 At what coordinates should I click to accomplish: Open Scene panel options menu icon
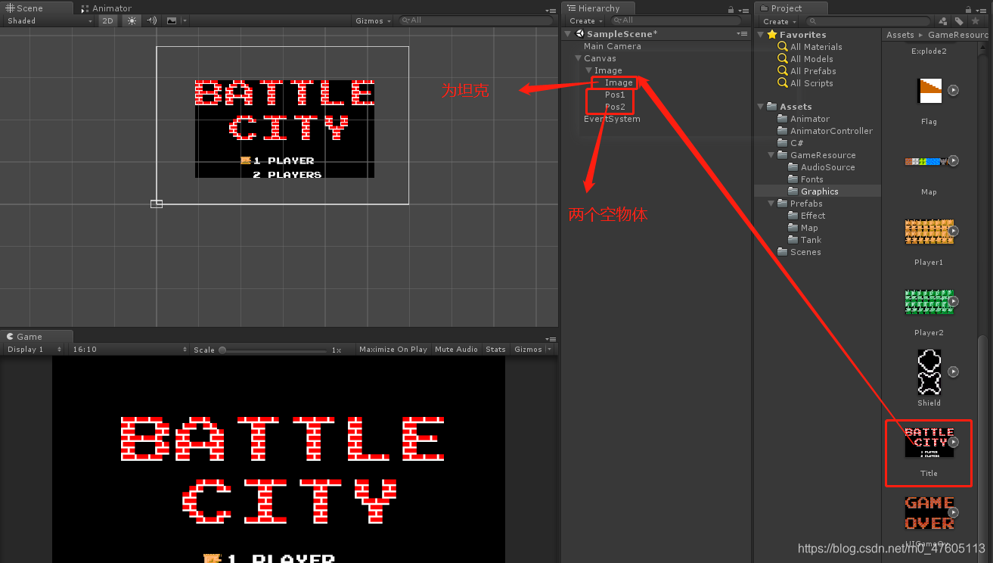(550, 10)
